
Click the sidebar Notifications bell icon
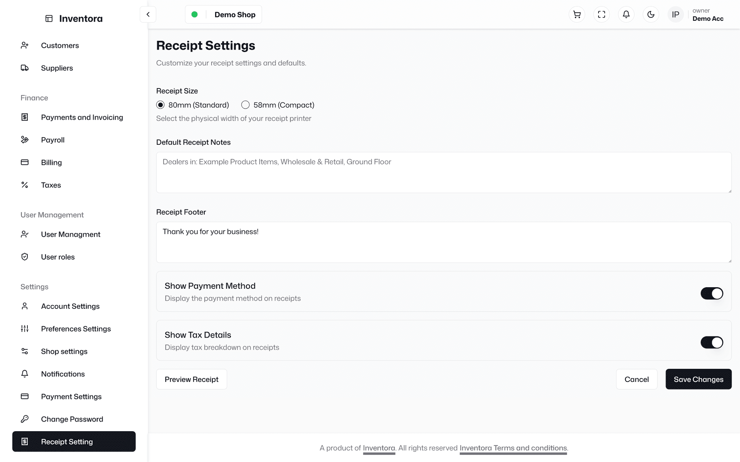coord(25,374)
